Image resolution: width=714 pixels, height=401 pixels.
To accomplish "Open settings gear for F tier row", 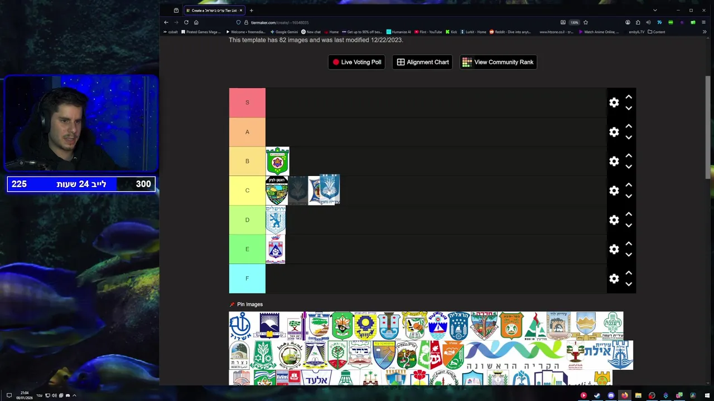I will [614, 278].
